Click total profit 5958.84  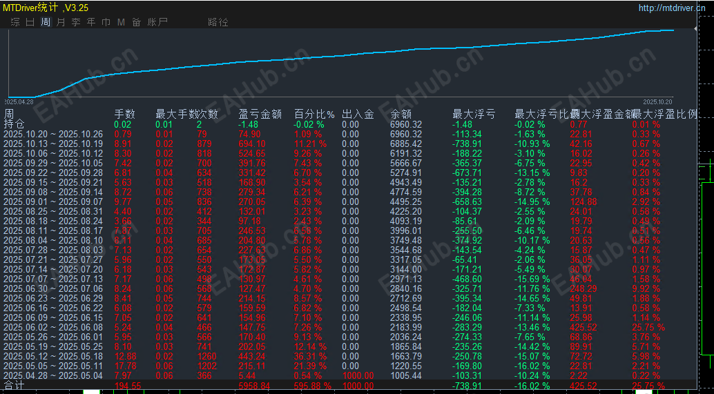pos(255,386)
